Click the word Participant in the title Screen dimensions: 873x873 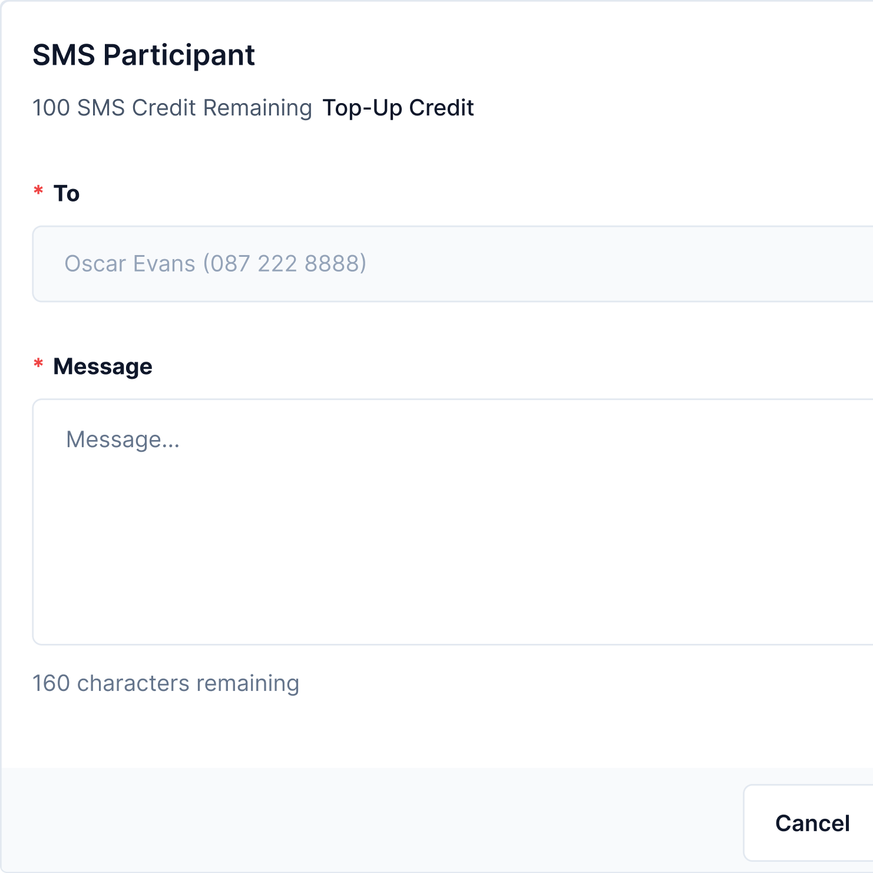pyautogui.click(x=179, y=55)
